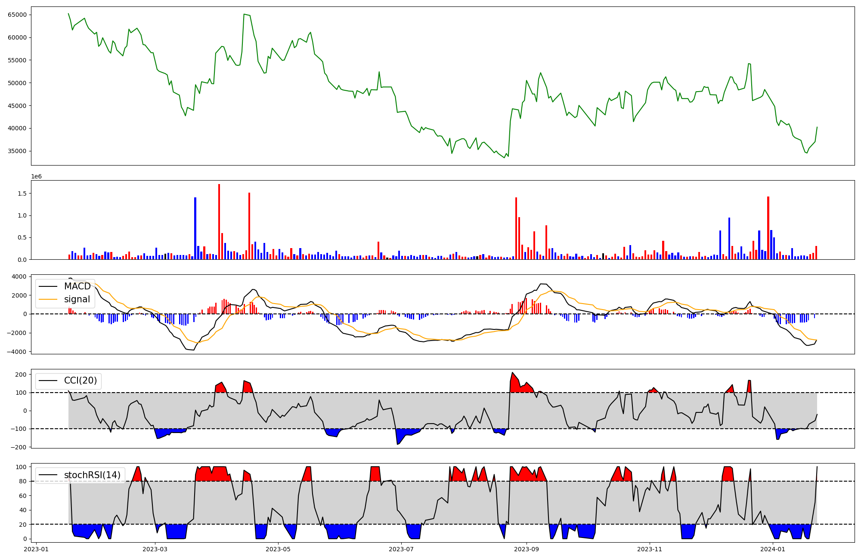
Task: Click the 60 label on stochRSI axis
Action: pos(23,496)
